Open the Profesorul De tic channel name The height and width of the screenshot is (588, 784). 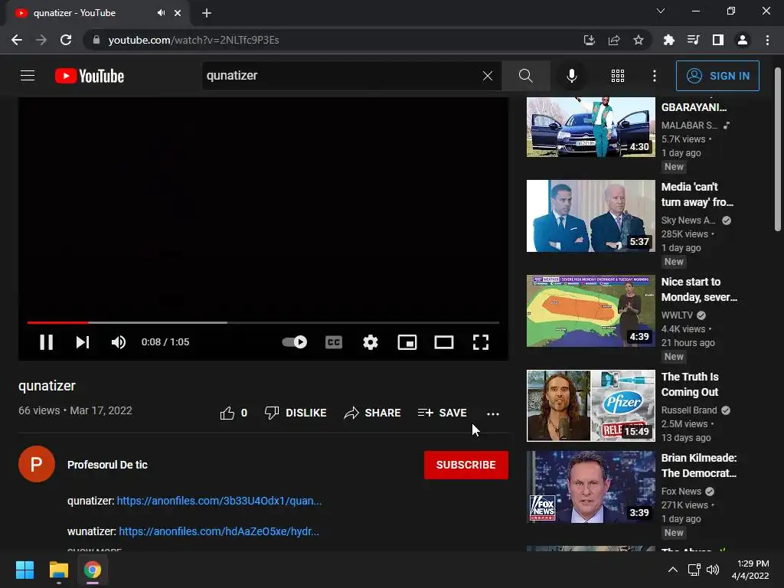[x=107, y=465]
